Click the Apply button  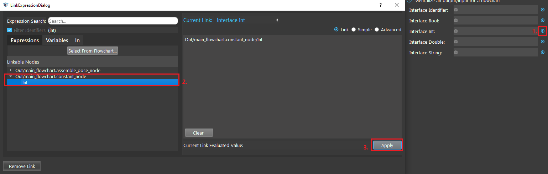(x=387, y=145)
